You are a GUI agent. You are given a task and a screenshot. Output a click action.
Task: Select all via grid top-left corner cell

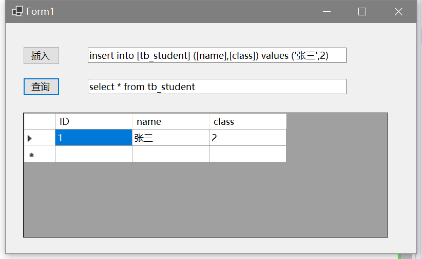40,121
